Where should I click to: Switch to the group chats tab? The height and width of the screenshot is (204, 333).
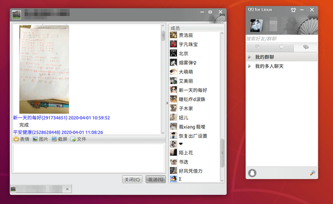click(306, 47)
